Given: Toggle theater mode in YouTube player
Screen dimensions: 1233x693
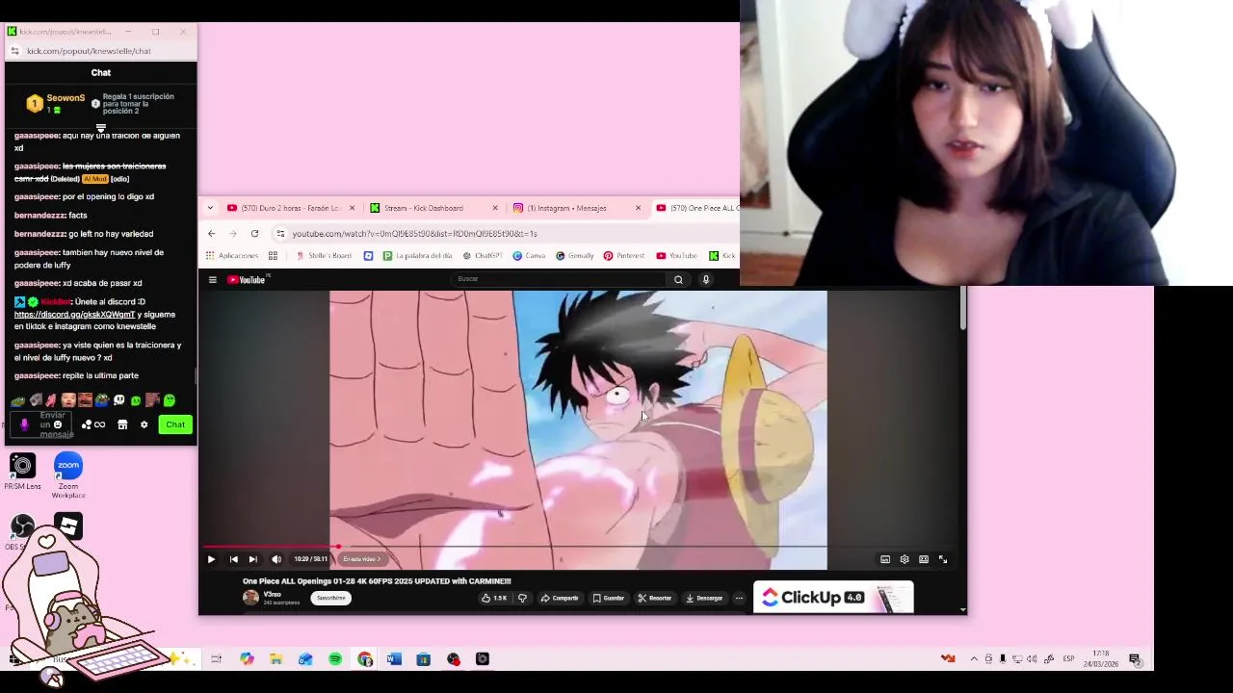Looking at the screenshot, I should coord(924,559).
